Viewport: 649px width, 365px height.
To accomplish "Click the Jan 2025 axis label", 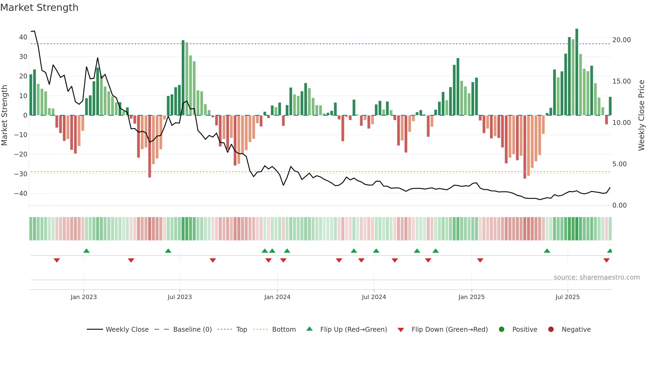I will (x=471, y=297).
